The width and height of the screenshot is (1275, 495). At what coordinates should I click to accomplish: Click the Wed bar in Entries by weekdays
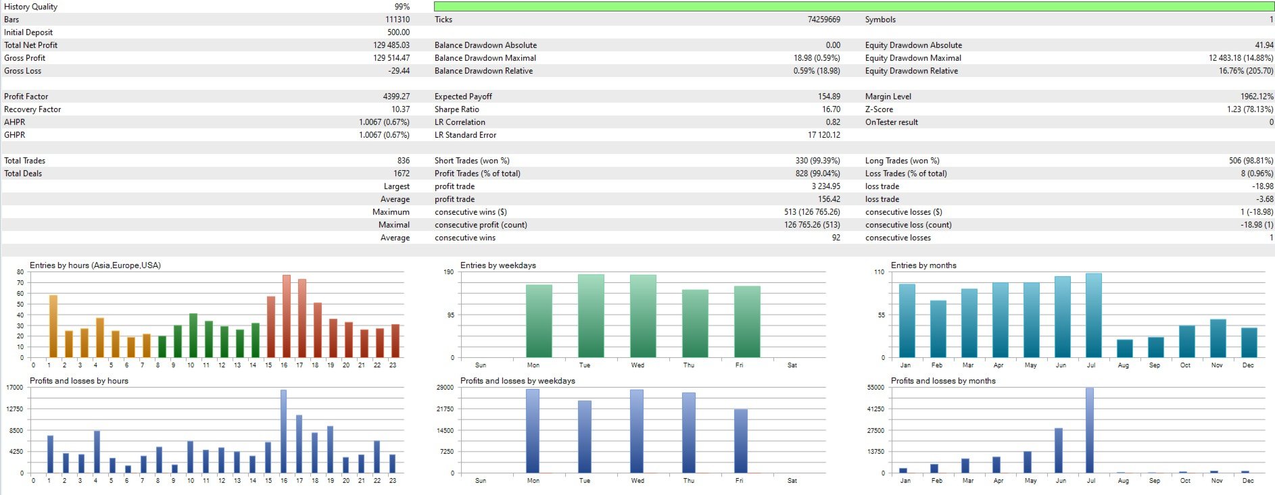point(643,316)
